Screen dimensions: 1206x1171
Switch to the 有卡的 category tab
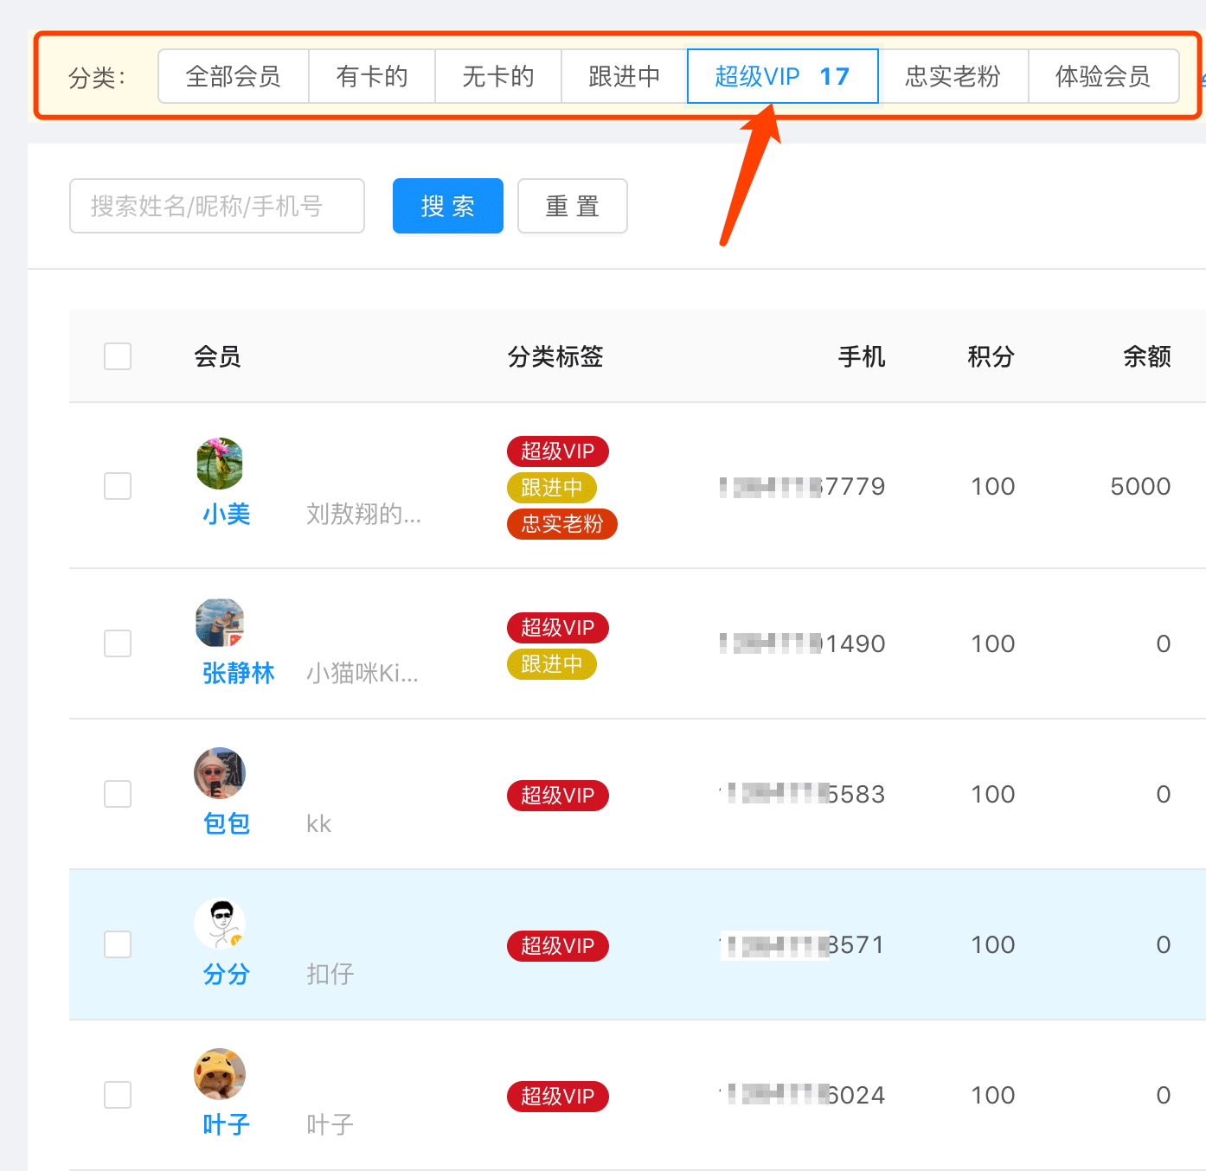click(372, 76)
